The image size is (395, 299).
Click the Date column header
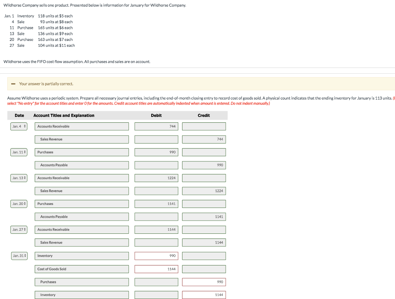[x=19, y=115]
